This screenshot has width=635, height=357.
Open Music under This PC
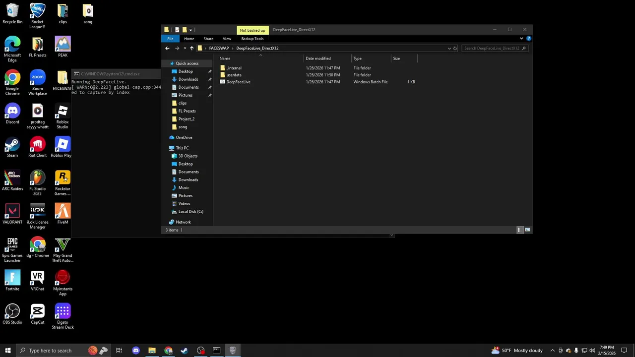tap(184, 188)
